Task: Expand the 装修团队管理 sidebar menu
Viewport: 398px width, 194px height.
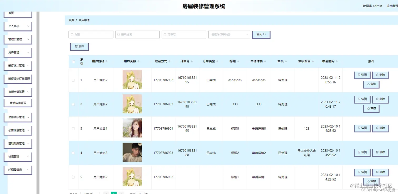Action: 18,117
